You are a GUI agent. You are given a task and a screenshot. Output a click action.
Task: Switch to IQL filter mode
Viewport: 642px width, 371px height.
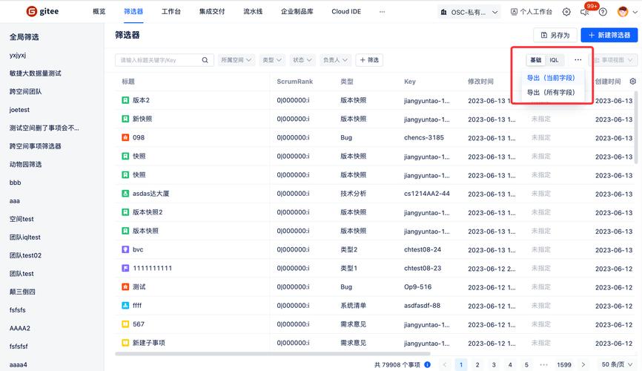click(554, 60)
